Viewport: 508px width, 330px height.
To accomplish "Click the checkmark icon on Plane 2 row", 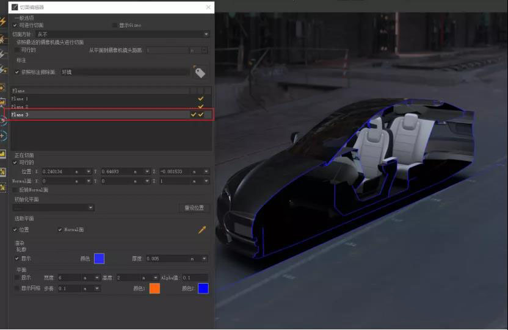I will pos(200,106).
